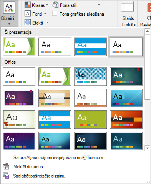Select white Office theme in Office section
151x184 pixels.
pyautogui.click(x=19, y=77)
